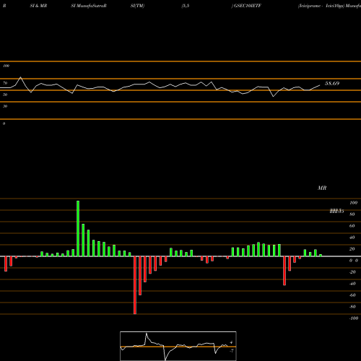Click the 'SI MunafaSutraR' header text
The height and width of the screenshot is (361, 361).
(x=89, y=6)
